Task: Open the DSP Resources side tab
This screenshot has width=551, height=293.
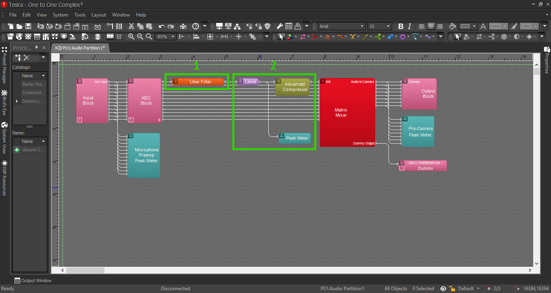Action: point(4,178)
